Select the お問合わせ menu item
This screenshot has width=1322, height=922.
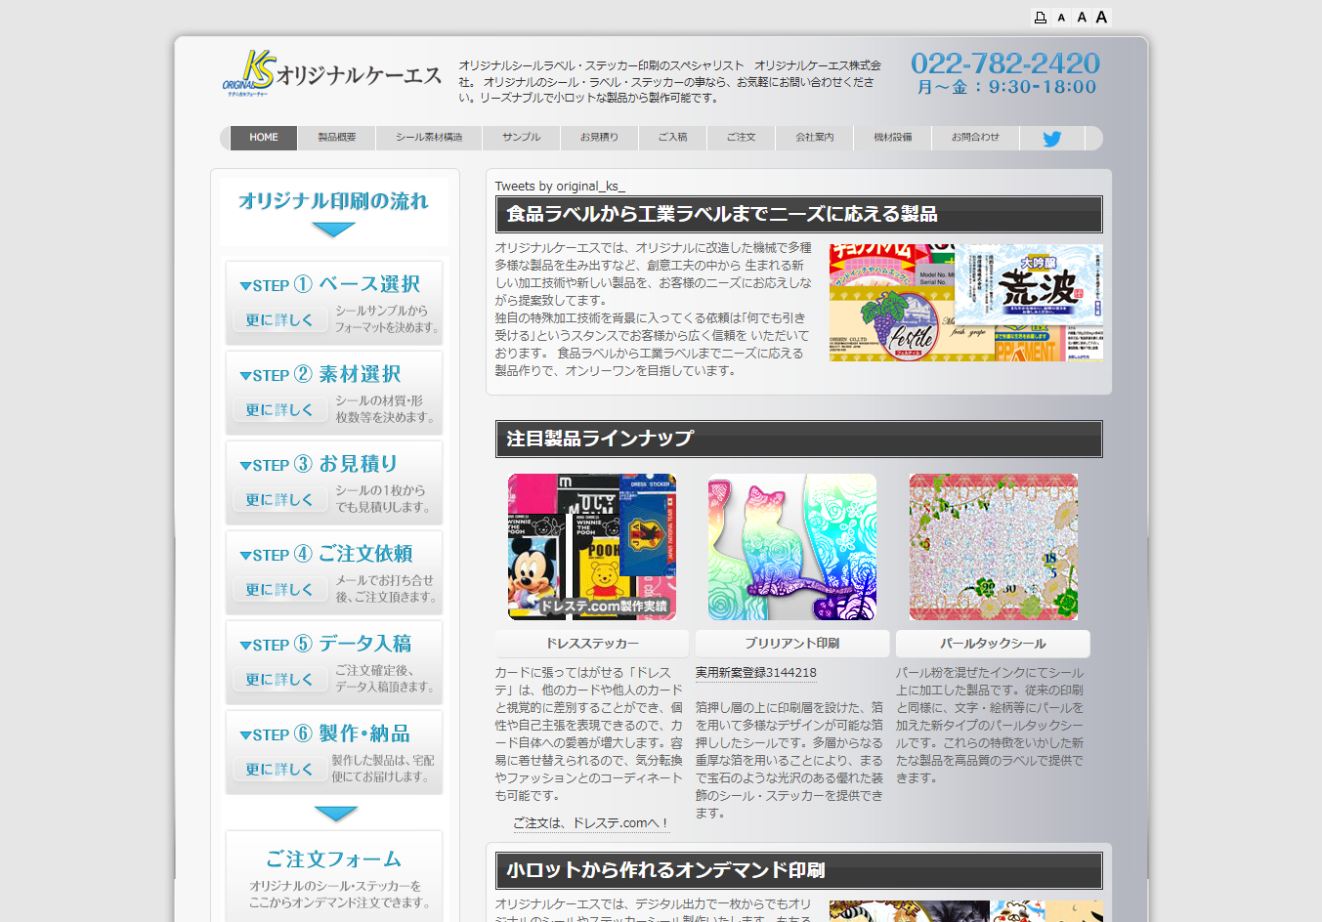pos(974,138)
